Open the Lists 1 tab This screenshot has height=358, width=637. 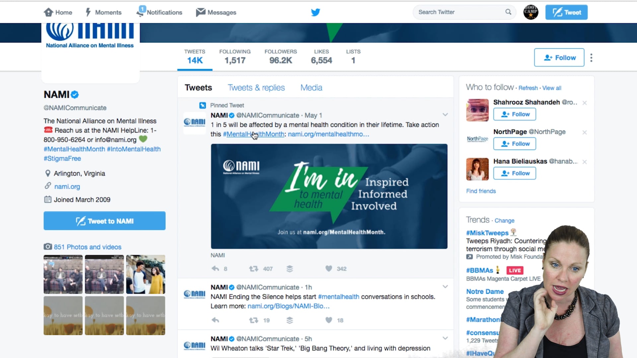coord(353,56)
